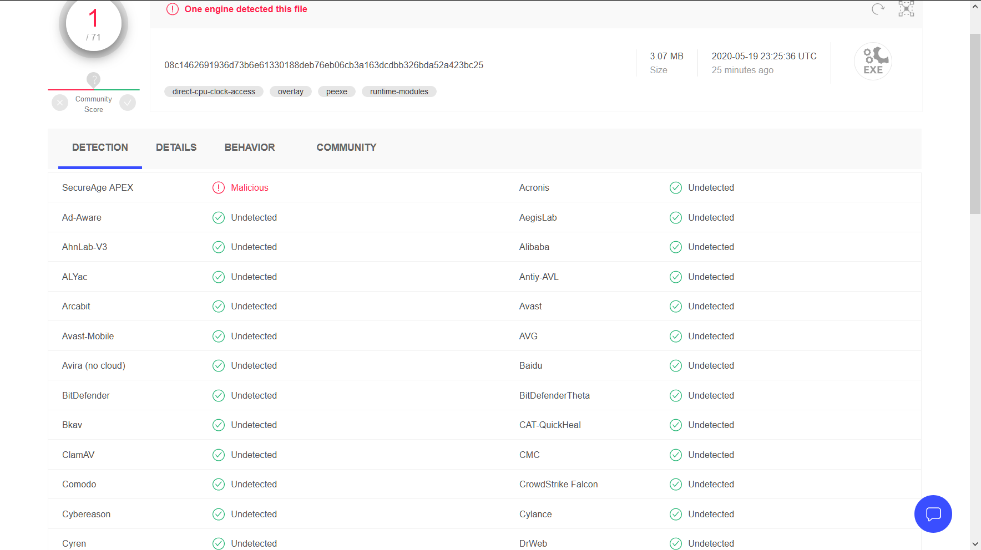Click the 2020-05-19 23:25:36 UTC timestamp

[764, 57]
